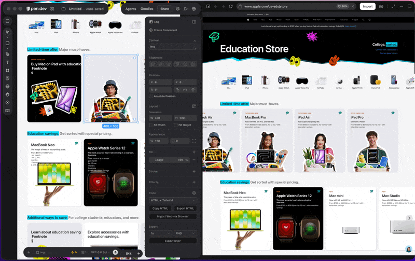This screenshot has height=261, width=415.
Task: Select the web globe tool in left toolbar
Action: [x=7, y=86]
